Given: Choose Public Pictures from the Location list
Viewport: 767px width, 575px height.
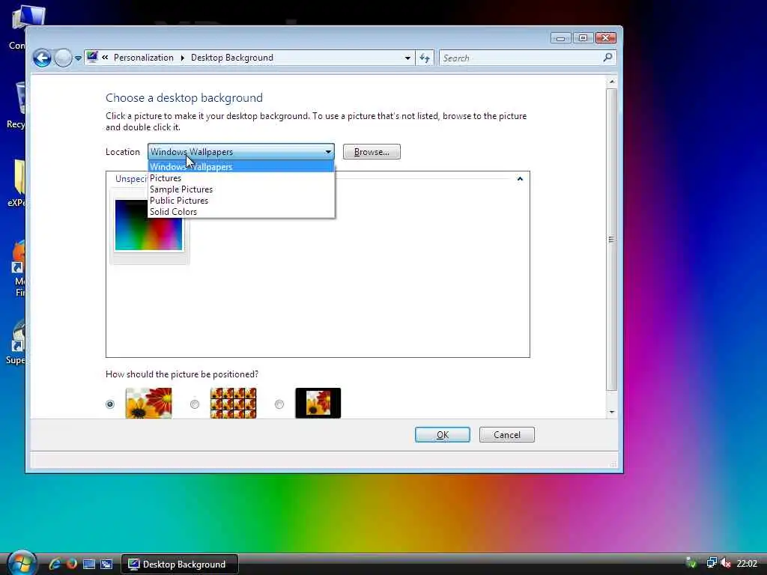Looking at the screenshot, I should [x=240, y=201].
